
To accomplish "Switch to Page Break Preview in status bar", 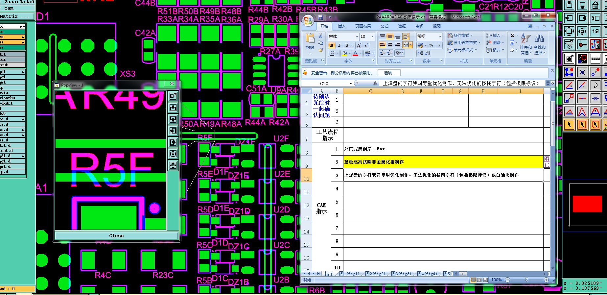I will [x=485, y=280].
